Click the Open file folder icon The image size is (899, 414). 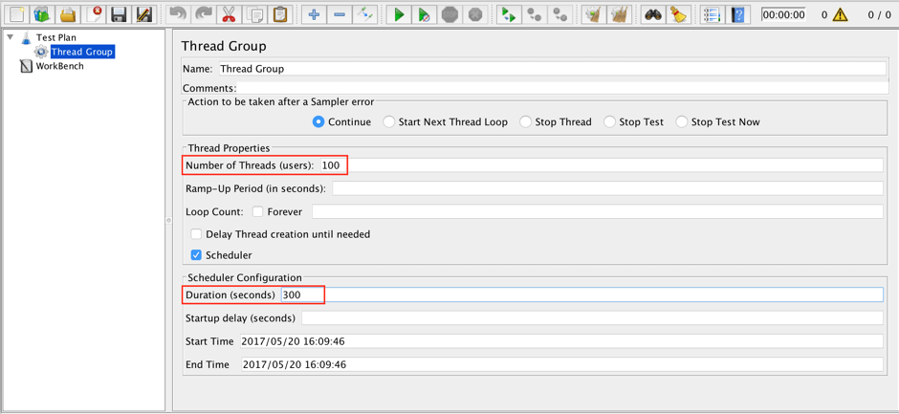67,14
